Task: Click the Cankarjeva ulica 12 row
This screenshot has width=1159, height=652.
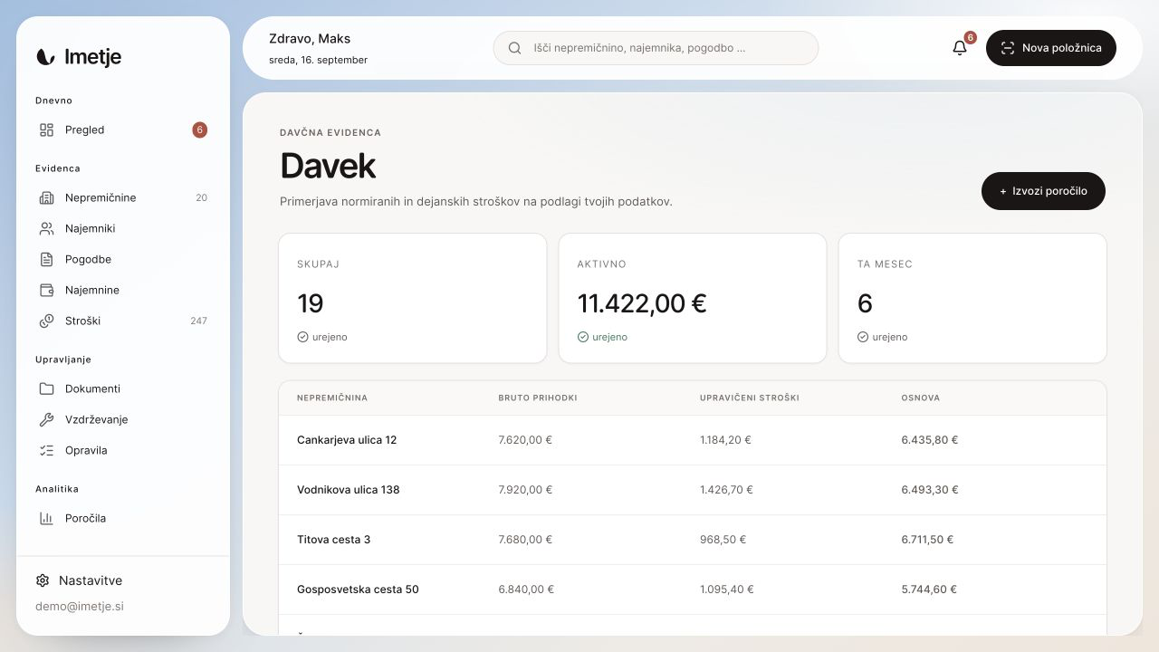Action: coord(693,440)
